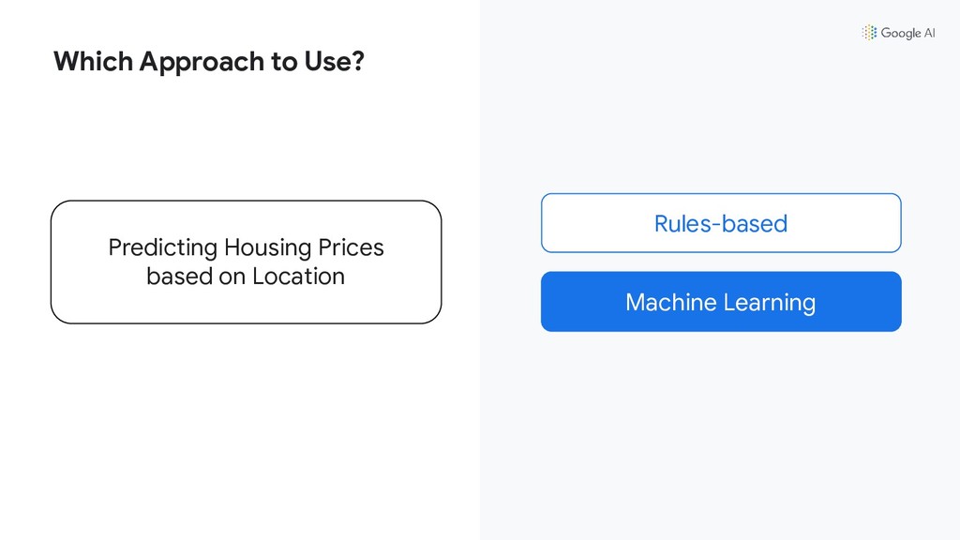Click the word 'Prices' in the prompt

(x=351, y=247)
